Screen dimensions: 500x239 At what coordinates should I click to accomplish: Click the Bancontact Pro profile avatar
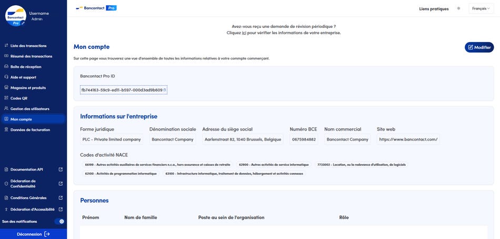tap(16, 16)
